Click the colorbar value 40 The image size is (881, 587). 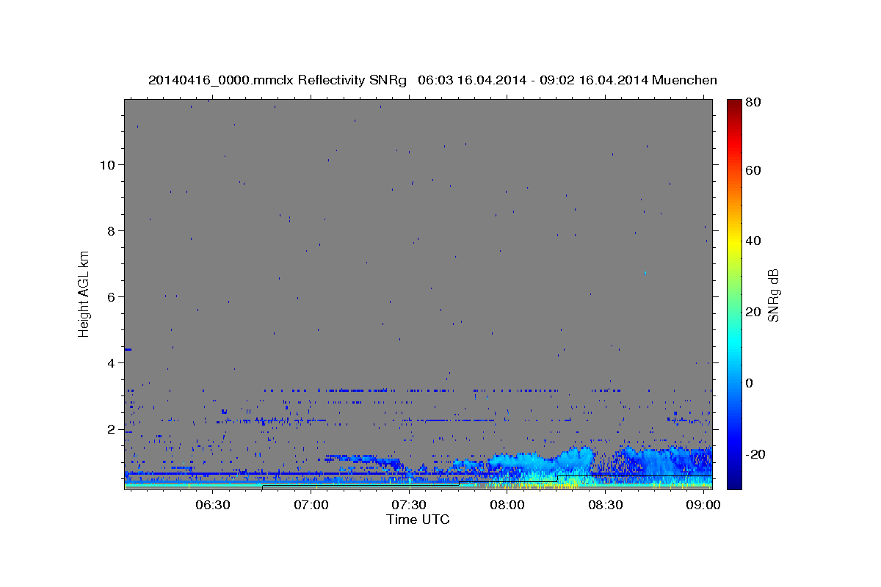(755, 241)
